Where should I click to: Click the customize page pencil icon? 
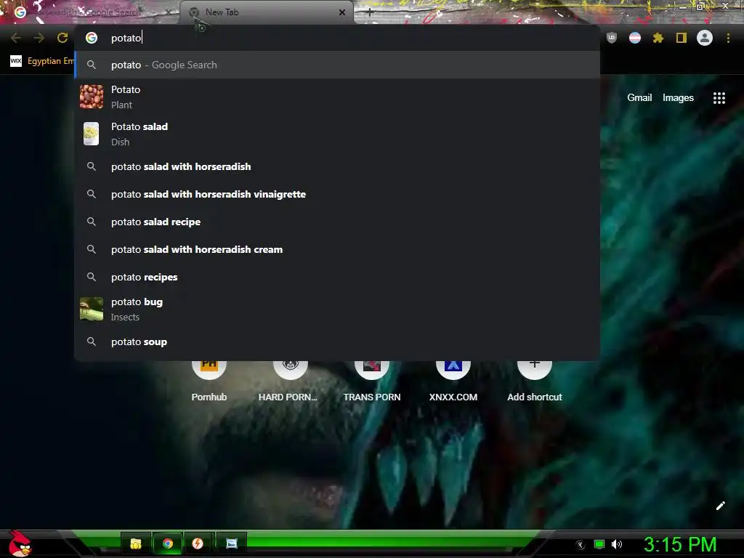coord(720,506)
